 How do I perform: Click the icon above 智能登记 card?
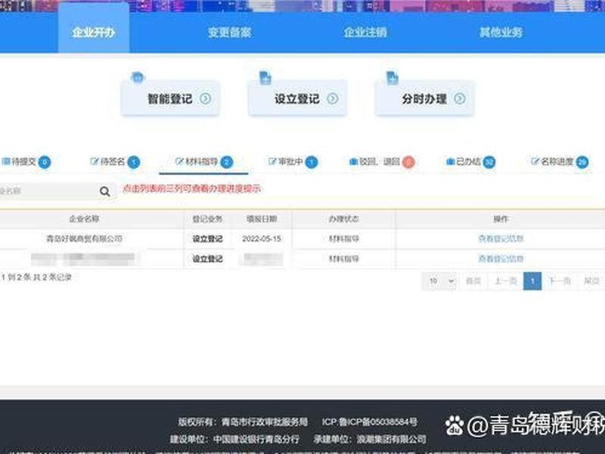138,78
